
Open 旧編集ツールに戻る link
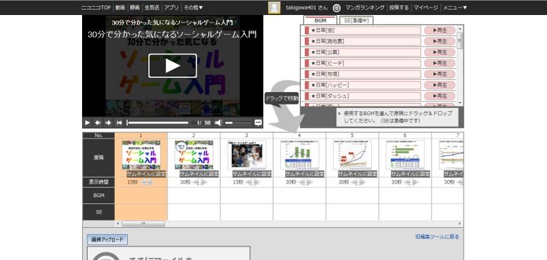pyautogui.click(x=437, y=237)
